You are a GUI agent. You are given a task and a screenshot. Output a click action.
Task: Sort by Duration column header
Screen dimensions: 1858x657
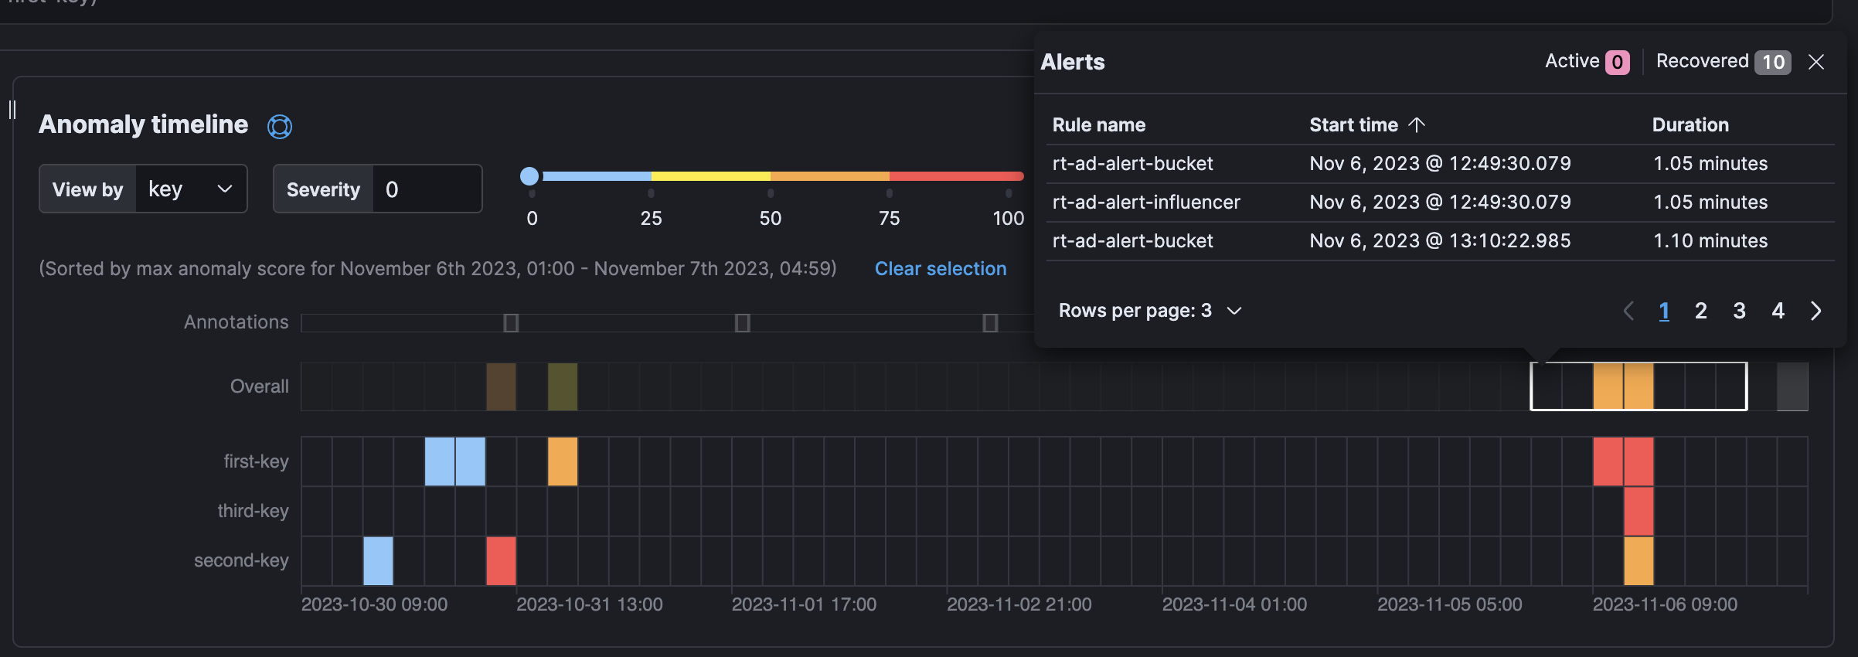pyautogui.click(x=1690, y=124)
